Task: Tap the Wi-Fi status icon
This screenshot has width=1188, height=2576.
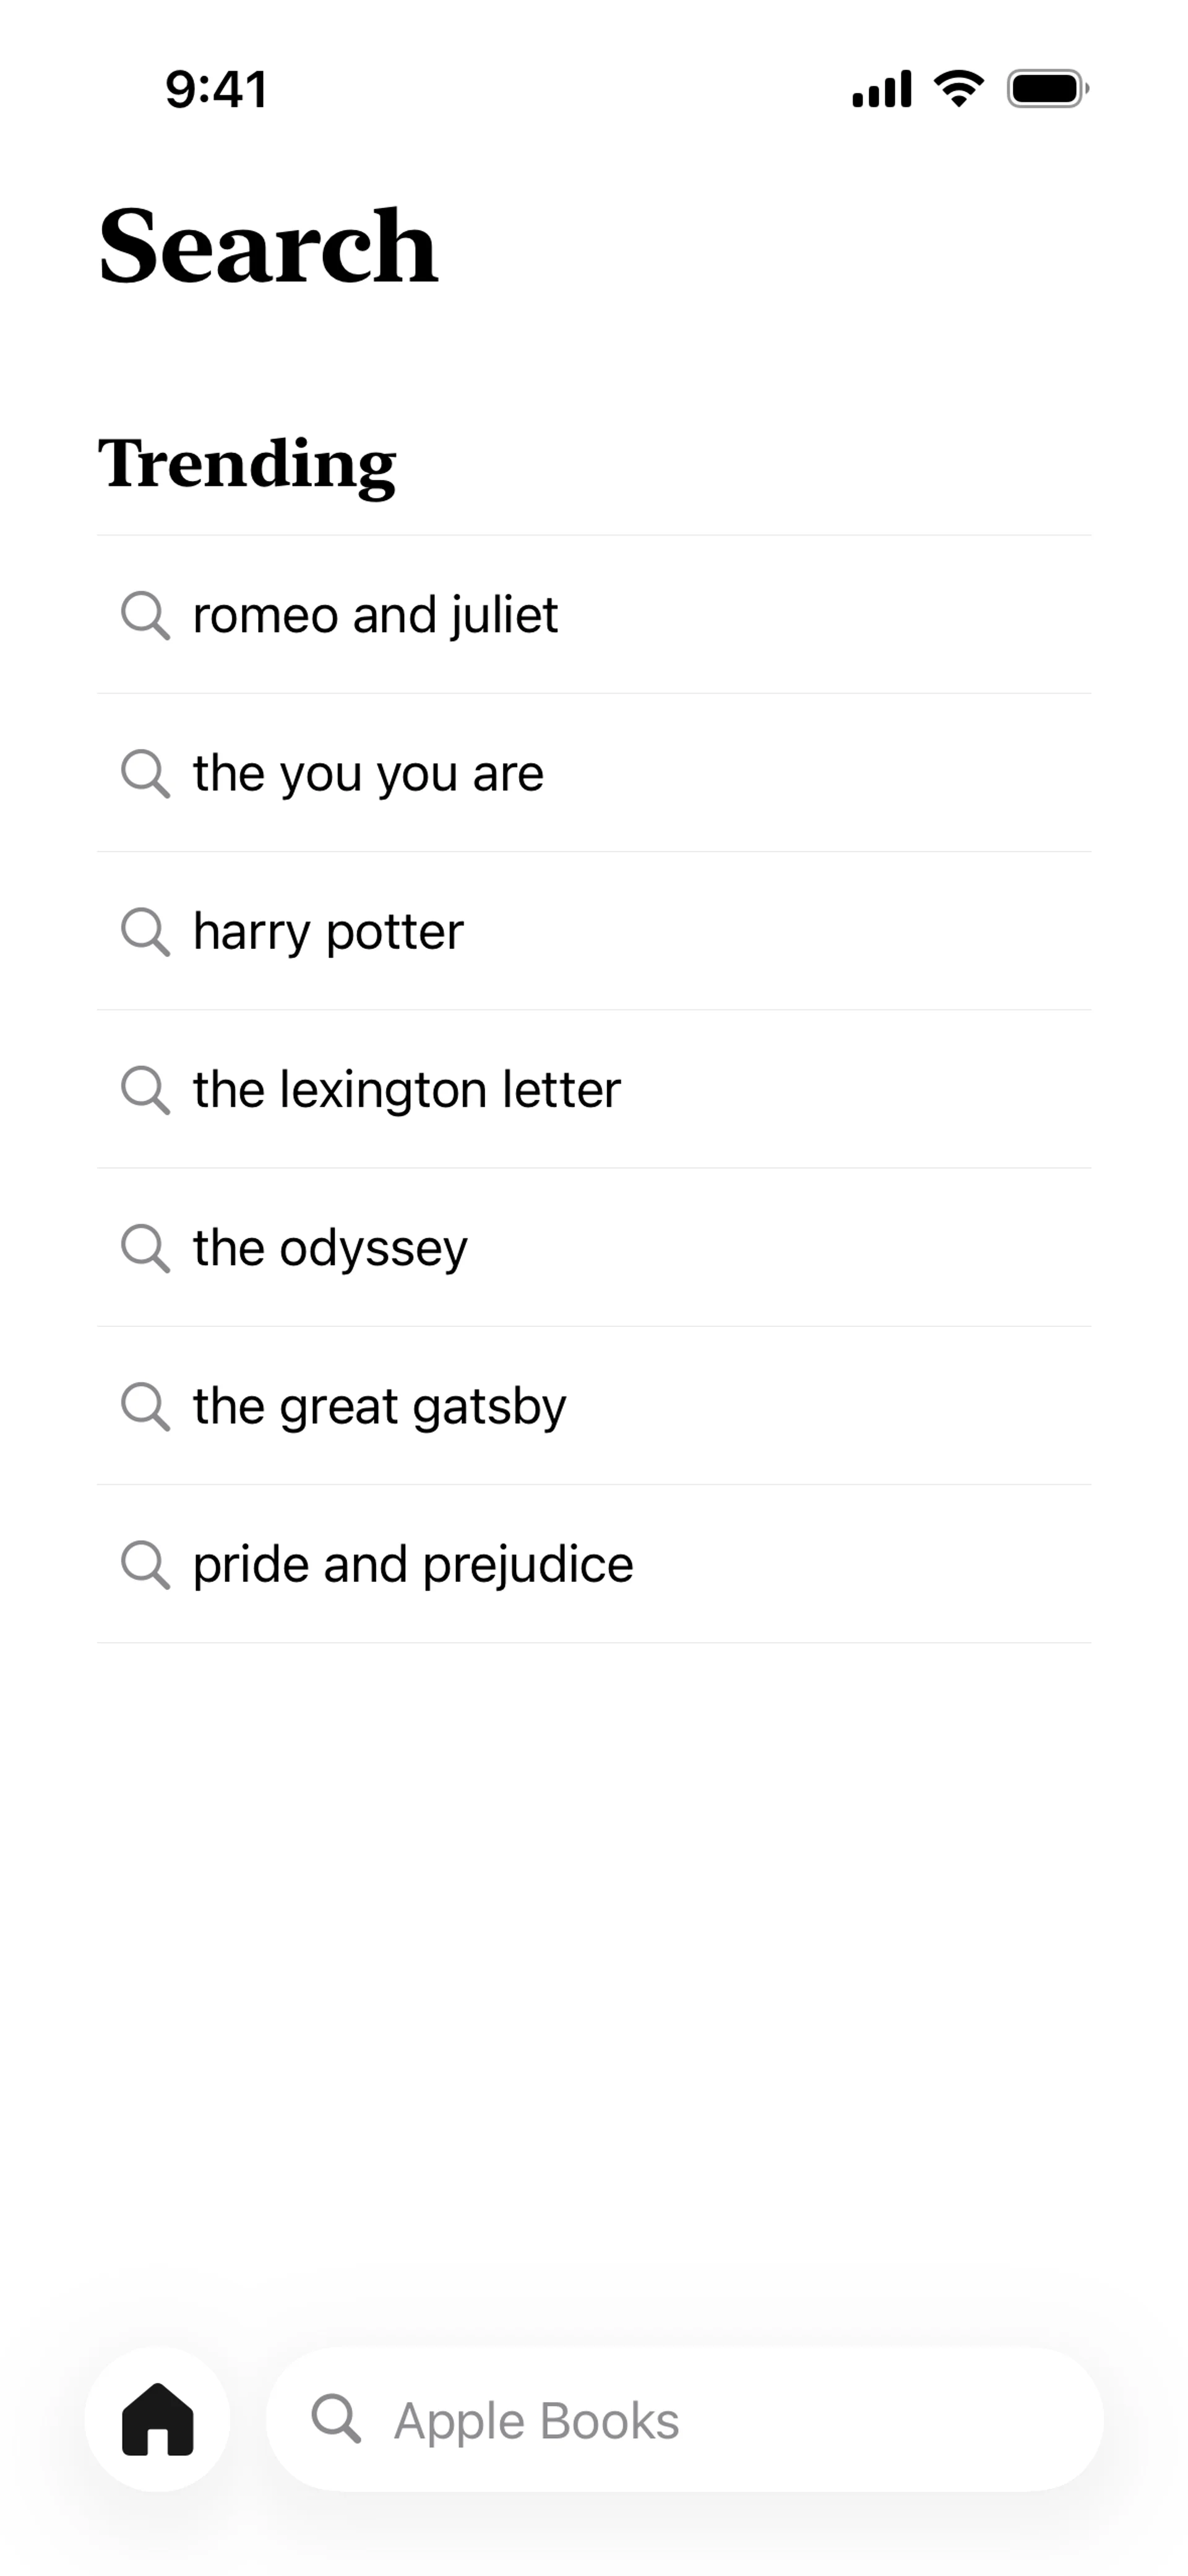Action: click(x=958, y=89)
